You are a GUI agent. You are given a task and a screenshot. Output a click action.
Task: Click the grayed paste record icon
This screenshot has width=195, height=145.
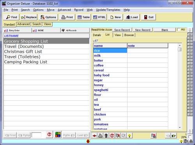click(x=124, y=136)
